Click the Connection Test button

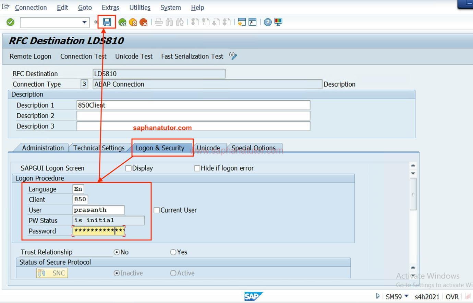(x=83, y=56)
